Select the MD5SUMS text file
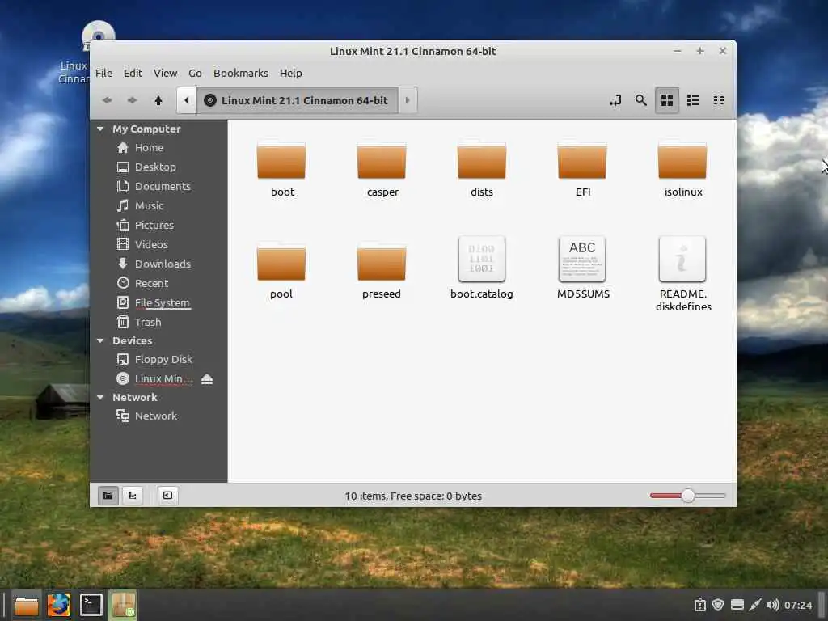Screen dimensions: 828x621 tap(582, 268)
